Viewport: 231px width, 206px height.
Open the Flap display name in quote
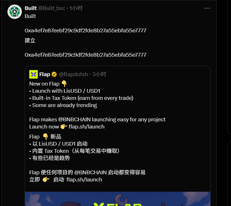[45, 74]
